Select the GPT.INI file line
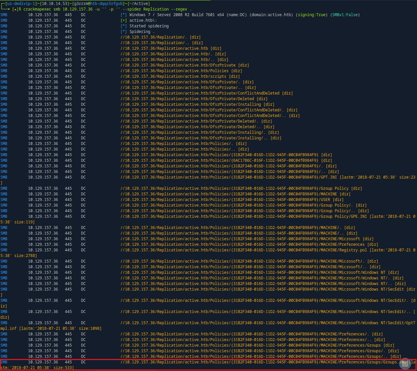 coord(268,177)
